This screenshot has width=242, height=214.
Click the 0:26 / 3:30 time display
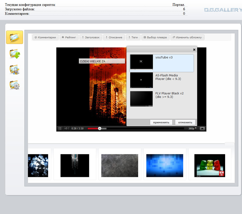(x=77, y=128)
